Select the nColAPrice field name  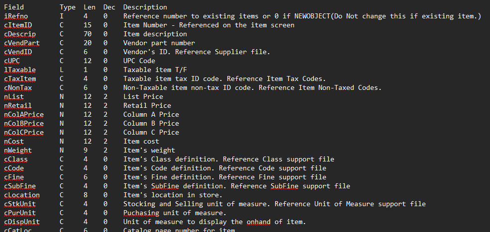pyautogui.click(x=24, y=115)
